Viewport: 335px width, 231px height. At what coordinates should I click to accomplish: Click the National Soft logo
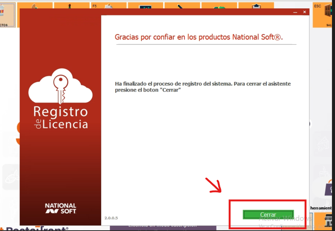[x=60, y=208]
